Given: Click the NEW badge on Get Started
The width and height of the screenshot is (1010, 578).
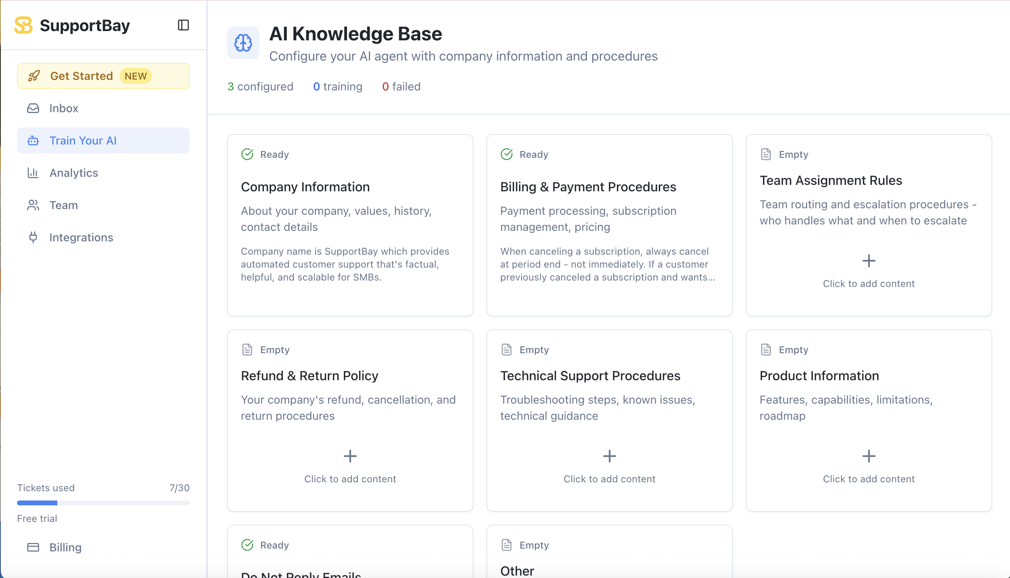Looking at the screenshot, I should coord(136,76).
